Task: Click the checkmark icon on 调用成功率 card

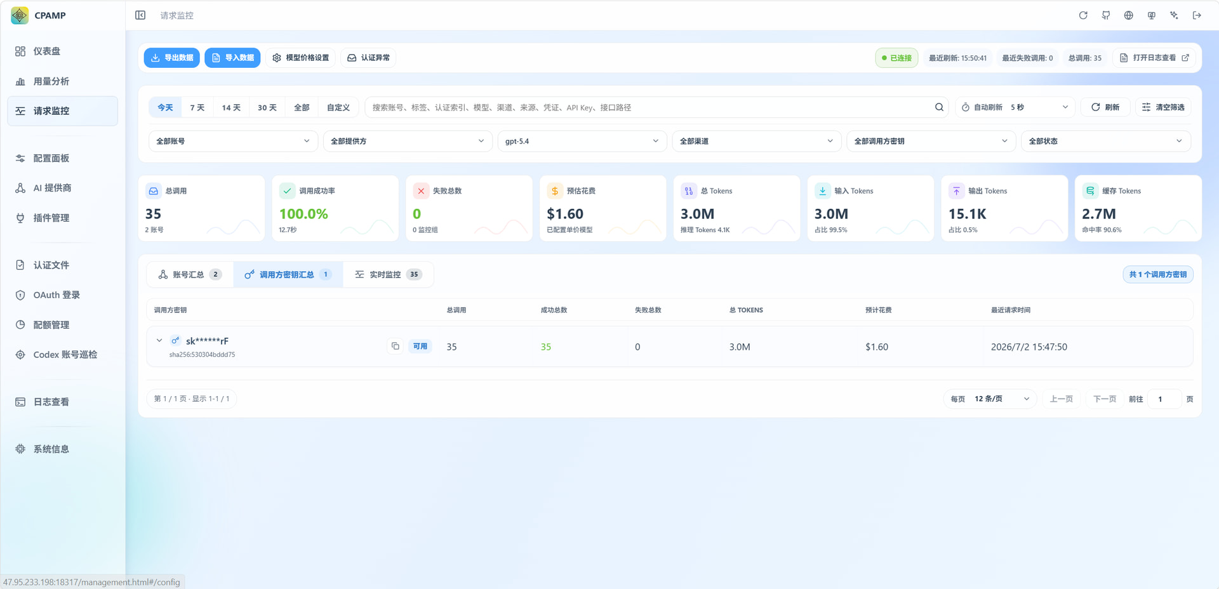Action: pos(287,190)
